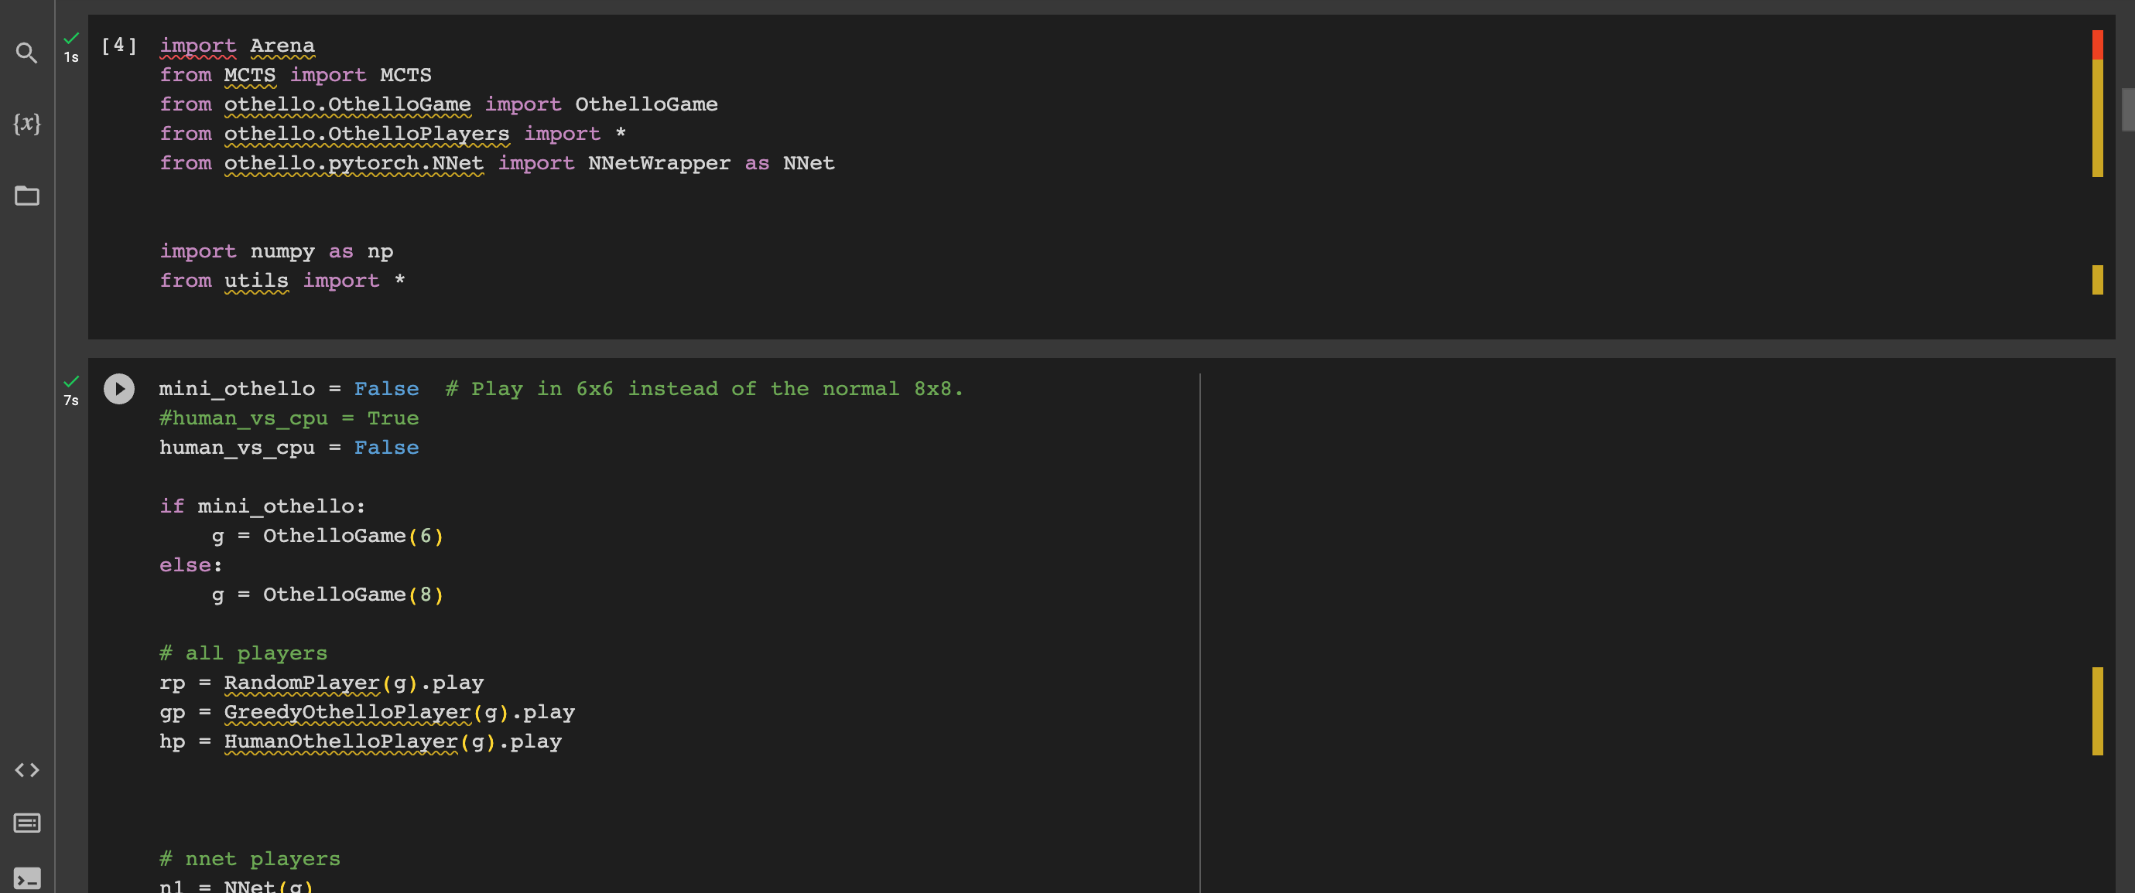Click 'from MCTS import MCTS' line
The height and width of the screenshot is (893, 2135).
[x=295, y=74]
